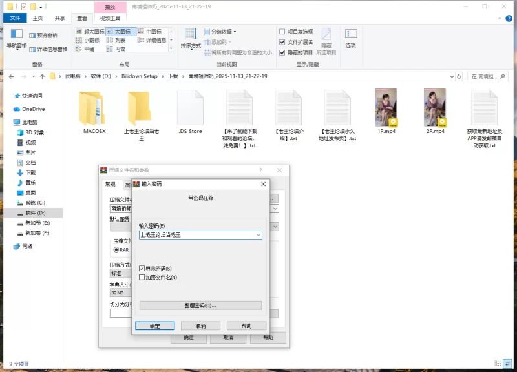Viewport: 517px width, 372px height.
Task: Click the help question mark icon in ribbon
Action: pyautogui.click(x=509, y=18)
